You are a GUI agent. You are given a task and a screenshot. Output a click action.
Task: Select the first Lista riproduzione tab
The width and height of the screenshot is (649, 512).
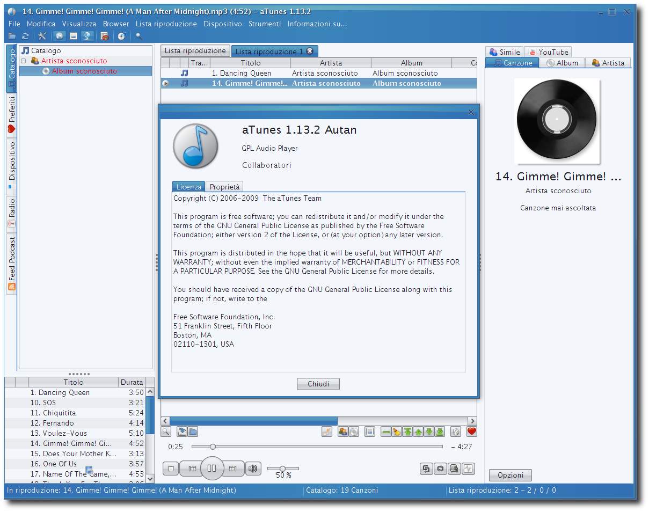click(195, 50)
